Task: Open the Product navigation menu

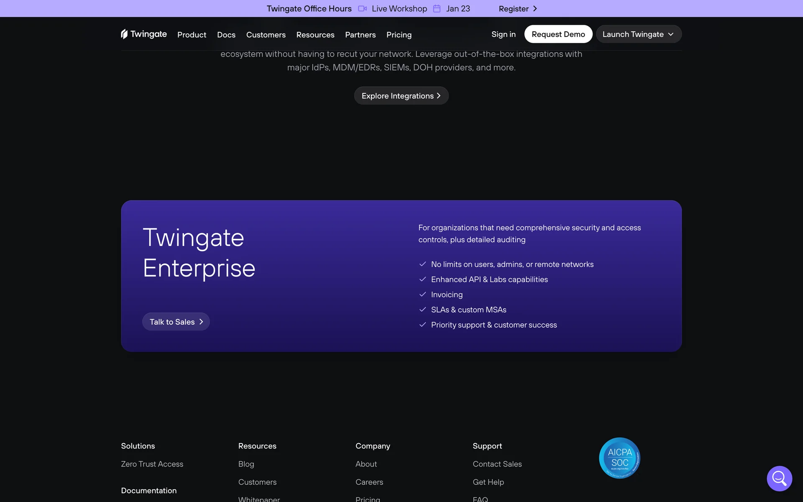Action: [192, 35]
